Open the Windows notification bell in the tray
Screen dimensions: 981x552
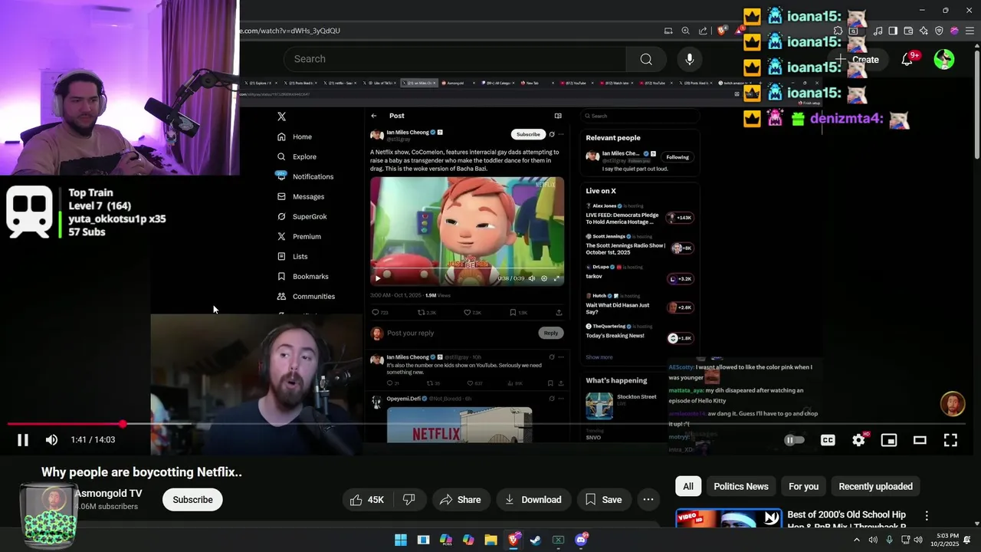[967, 540]
